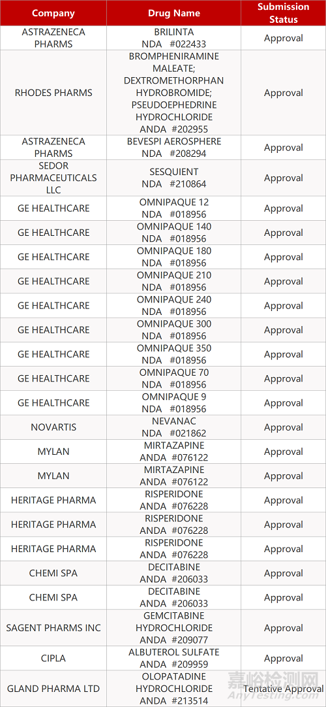This screenshot has height=707, width=326.
Task: Click the Company column header
Action: point(53,13)
